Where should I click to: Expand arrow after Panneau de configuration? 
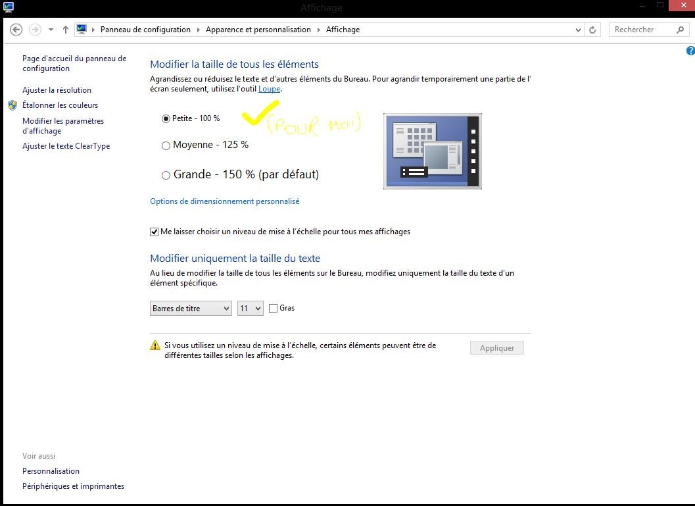pyautogui.click(x=198, y=30)
